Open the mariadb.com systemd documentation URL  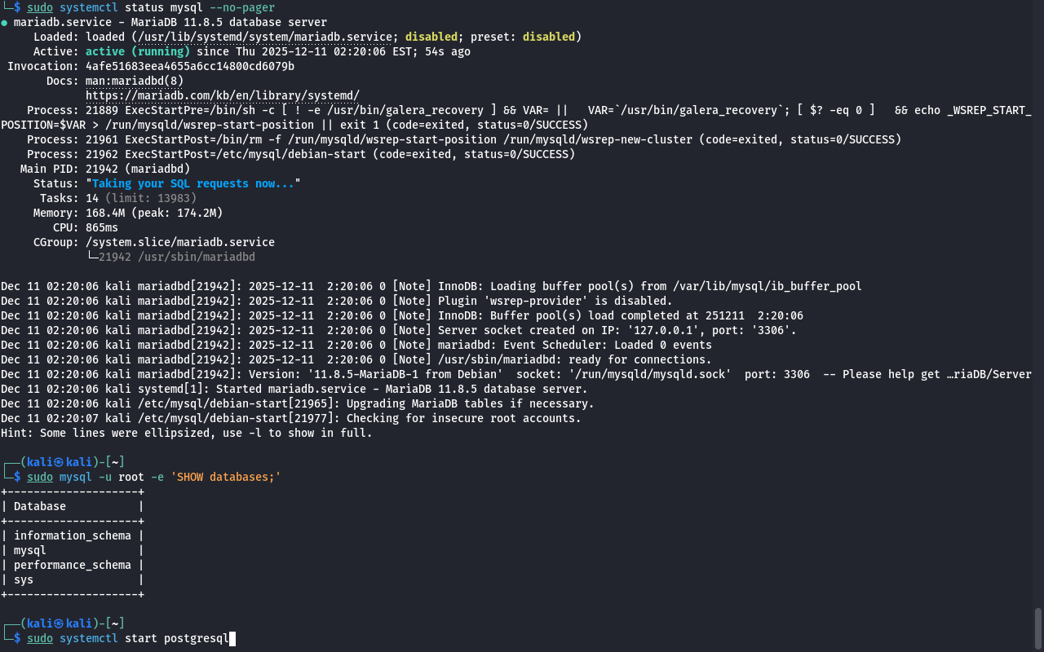[x=222, y=95]
